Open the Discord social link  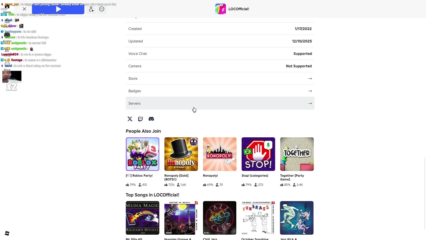151,119
